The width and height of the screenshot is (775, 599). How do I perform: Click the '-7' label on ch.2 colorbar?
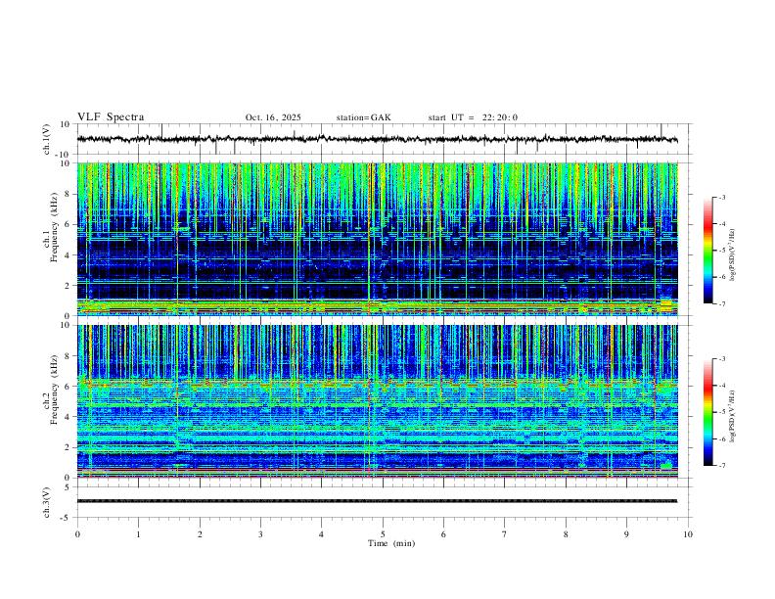click(x=721, y=465)
